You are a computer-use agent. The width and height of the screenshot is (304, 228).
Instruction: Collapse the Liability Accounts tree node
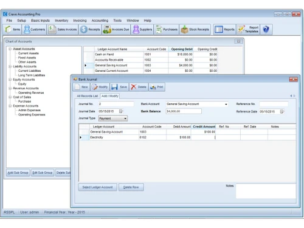[x=10, y=66]
